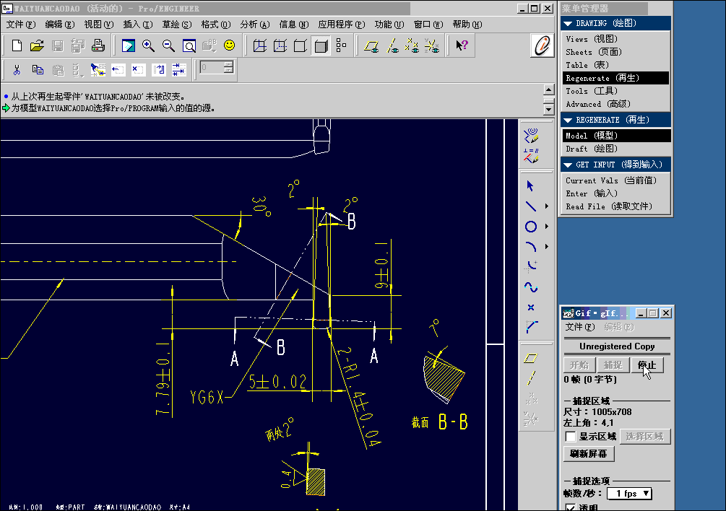Open the model tree toggle icon
Screen dimensions: 726x511
click(x=341, y=45)
